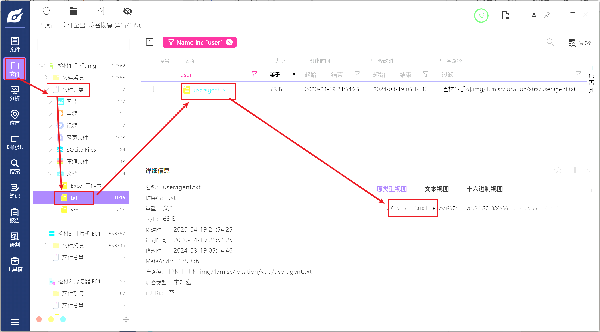The height and width of the screenshot is (332, 600).
Task: Open the 分析 (Analysis) sidebar icon
Action: pyautogui.click(x=15, y=93)
